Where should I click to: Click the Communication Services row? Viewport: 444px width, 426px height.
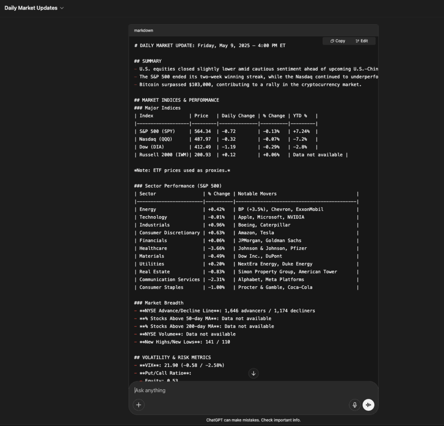coord(246,280)
